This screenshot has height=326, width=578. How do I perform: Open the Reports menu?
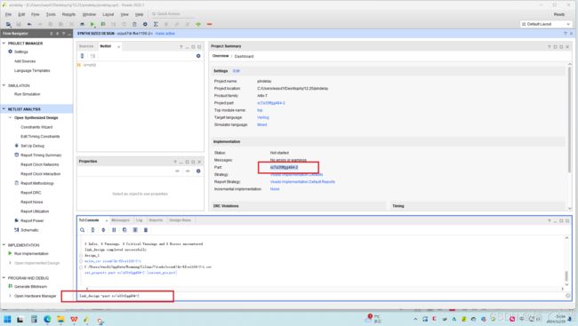[68, 14]
